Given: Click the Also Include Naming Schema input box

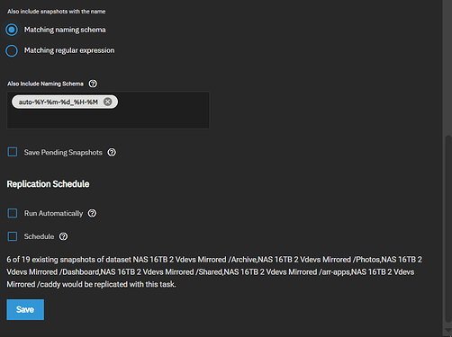Looking at the screenshot, I should pyautogui.click(x=108, y=111).
